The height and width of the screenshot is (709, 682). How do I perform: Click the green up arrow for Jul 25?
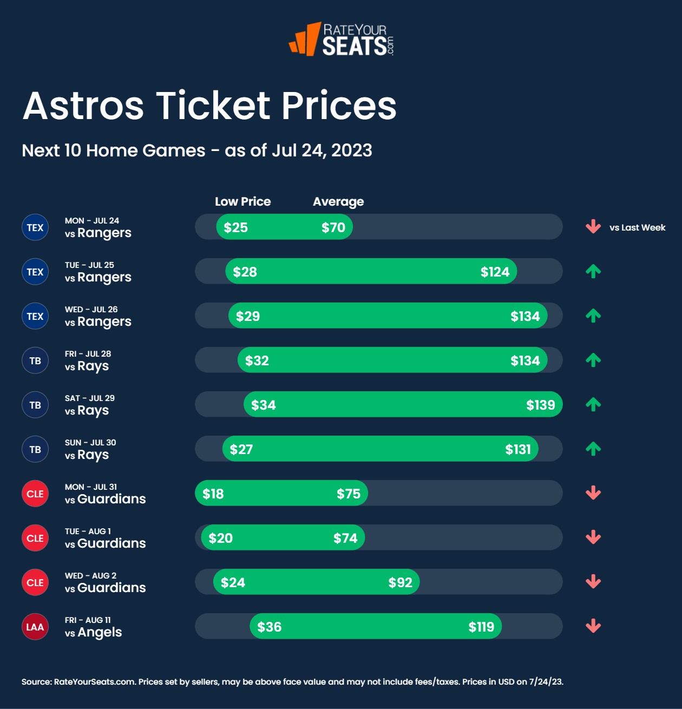point(593,271)
